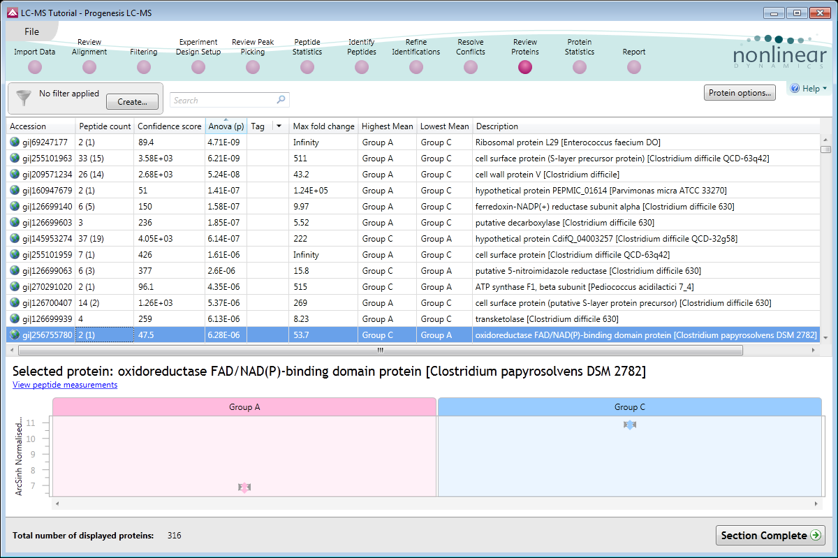Click into the Search input field
Screen dimensions: 838x558
coord(223,100)
